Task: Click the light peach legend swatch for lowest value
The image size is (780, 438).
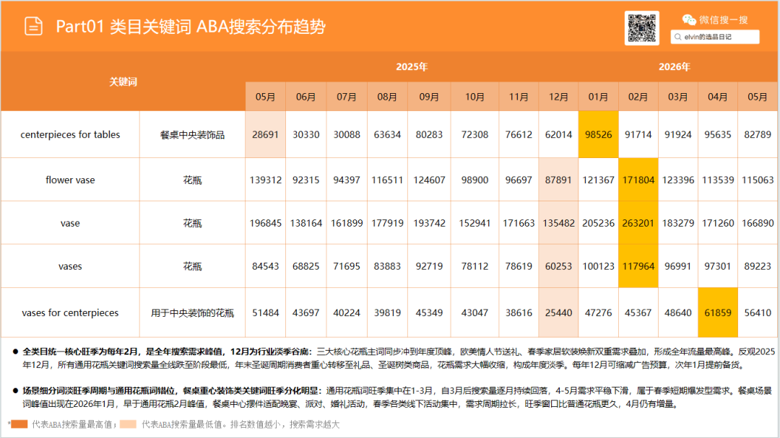Action: tap(128, 424)
